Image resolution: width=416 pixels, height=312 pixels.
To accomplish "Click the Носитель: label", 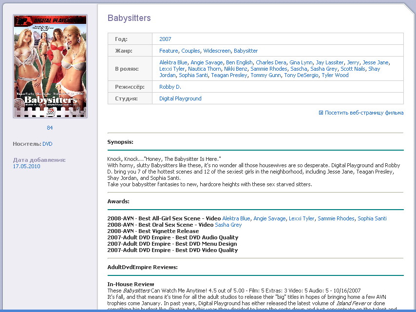I will point(27,144).
